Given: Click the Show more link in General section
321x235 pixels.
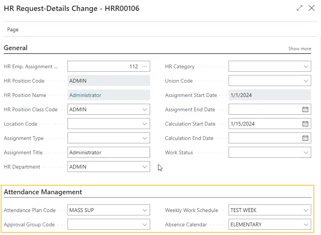Looking at the screenshot, I should click(299, 48).
